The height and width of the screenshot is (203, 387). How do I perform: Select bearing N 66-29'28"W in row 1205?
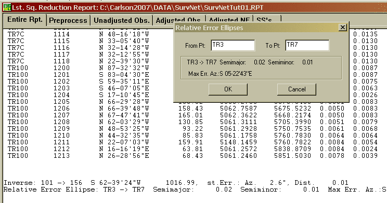click(124, 102)
